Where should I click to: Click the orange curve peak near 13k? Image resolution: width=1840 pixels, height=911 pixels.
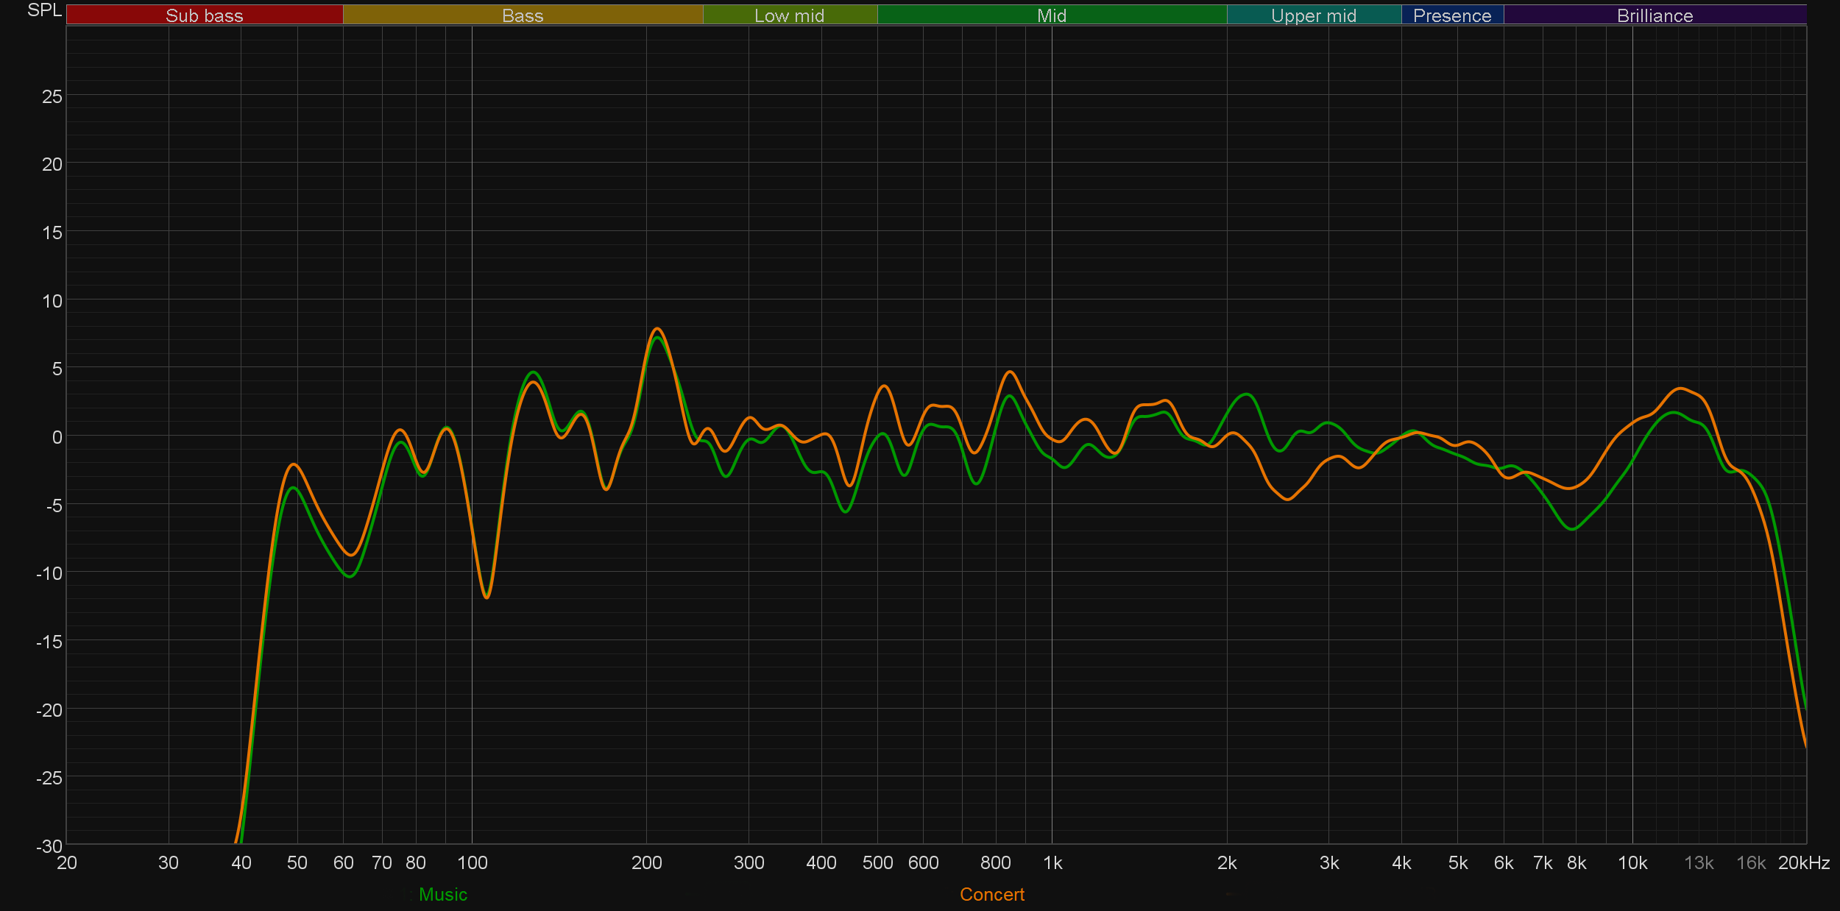tap(1680, 388)
